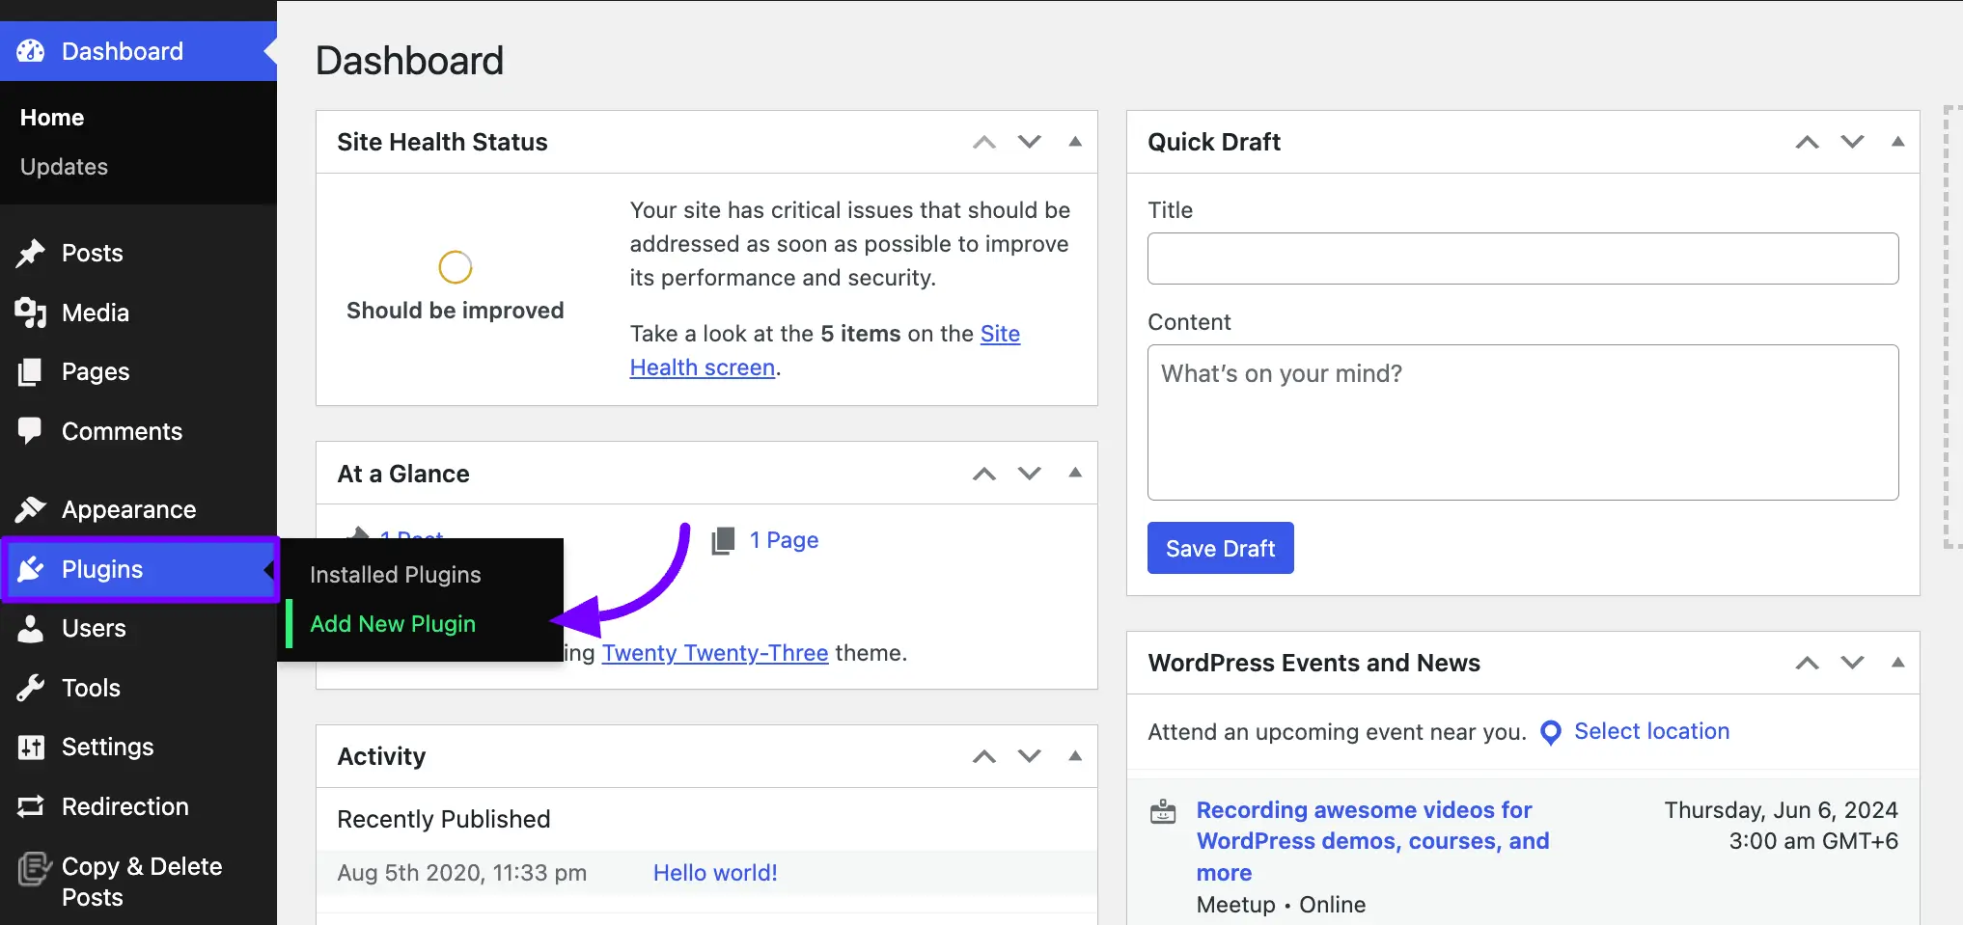Open the Appearance menu

tap(138, 509)
